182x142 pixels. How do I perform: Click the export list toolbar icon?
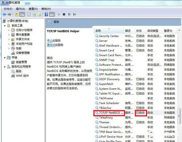(x=39, y=15)
